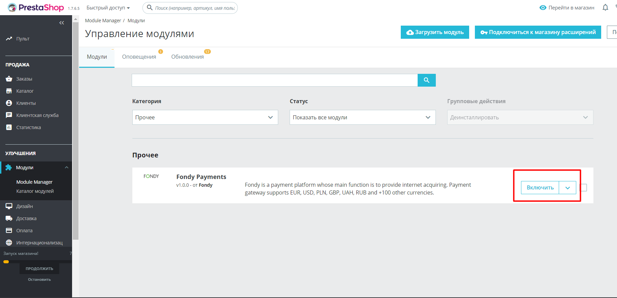The image size is (617, 298).
Task: Click the Загрузить модуль button
Action: point(435,32)
